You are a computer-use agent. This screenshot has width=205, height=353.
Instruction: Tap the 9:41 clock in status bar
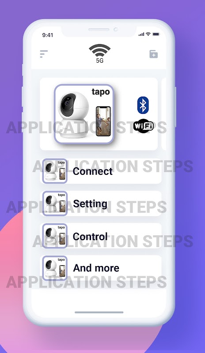pos(48,35)
